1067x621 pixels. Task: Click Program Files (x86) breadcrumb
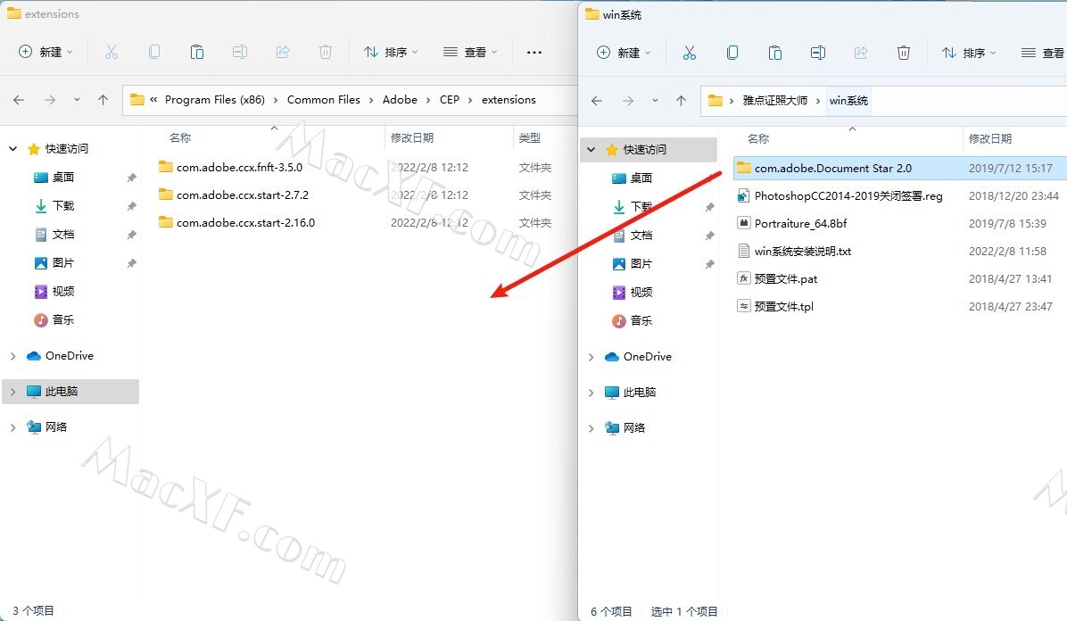tap(214, 99)
